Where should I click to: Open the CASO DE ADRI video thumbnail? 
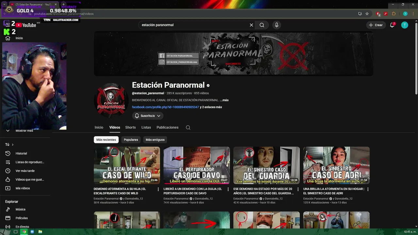(336, 165)
